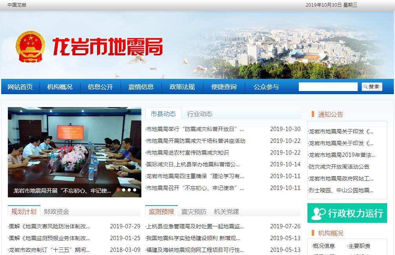The width and height of the screenshot is (395, 255).
Task: Switch to the 行业动态 tab
Action: 199,114
